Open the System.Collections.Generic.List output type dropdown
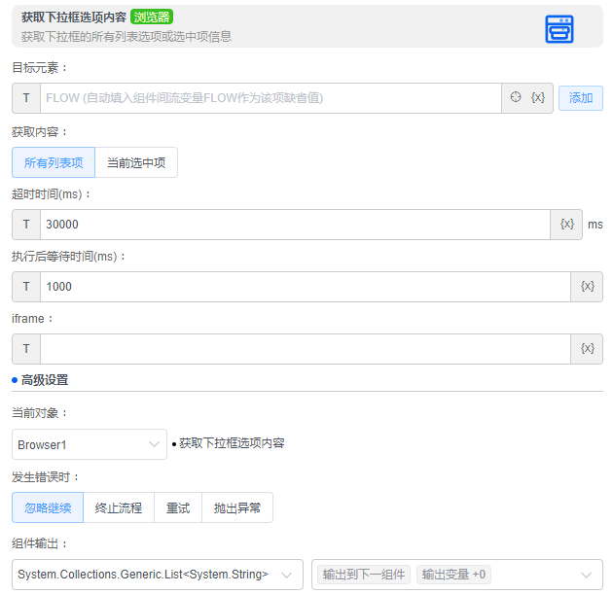Screen dimensions: 613x594 tap(158, 575)
